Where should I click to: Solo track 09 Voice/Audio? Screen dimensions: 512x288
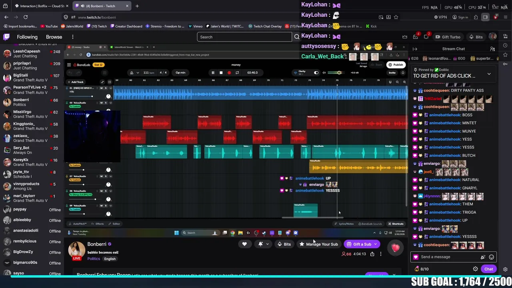click(x=106, y=206)
